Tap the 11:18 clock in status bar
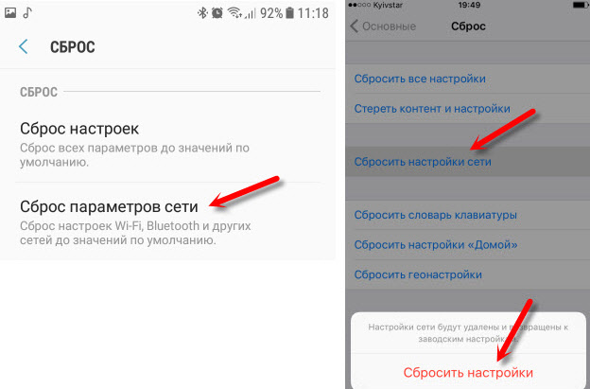 click(313, 13)
